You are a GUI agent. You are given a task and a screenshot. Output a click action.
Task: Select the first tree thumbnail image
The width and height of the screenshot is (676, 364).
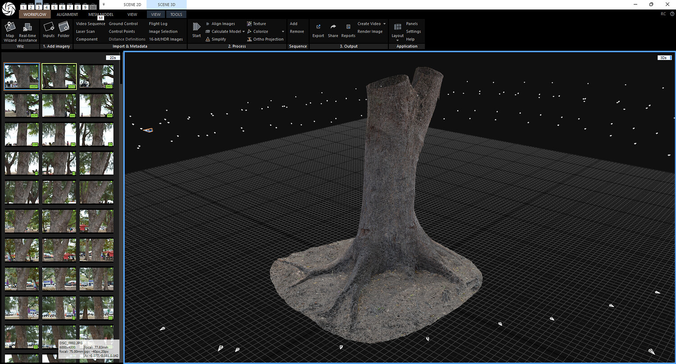(x=22, y=77)
